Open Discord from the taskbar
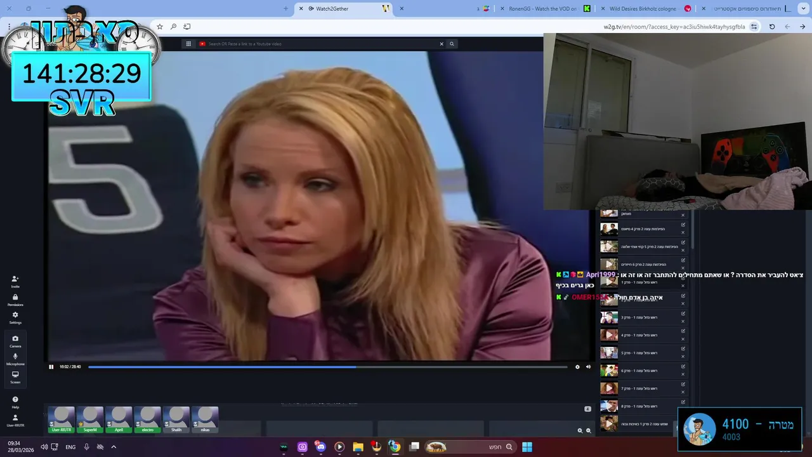Viewport: 812px width, 457px height. pyautogui.click(x=320, y=447)
